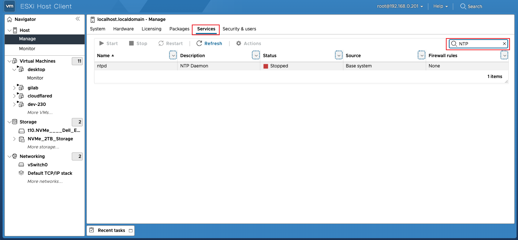518x240 pixels.
Task: Click the gilab VM icon
Action: click(21, 88)
